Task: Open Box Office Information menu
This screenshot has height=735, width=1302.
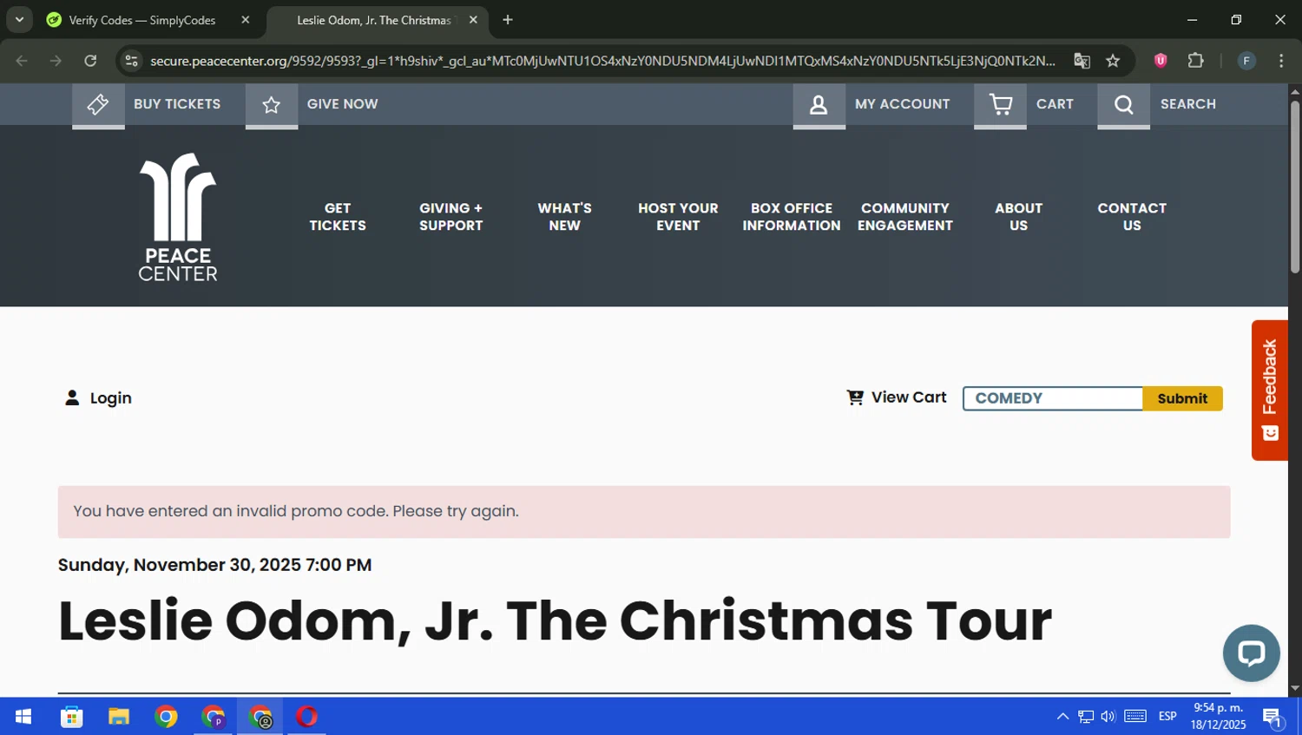Action: (x=792, y=217)
